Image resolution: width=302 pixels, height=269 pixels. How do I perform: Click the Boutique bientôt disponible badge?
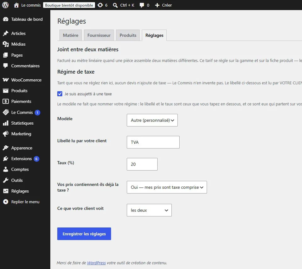pos(69,5)
